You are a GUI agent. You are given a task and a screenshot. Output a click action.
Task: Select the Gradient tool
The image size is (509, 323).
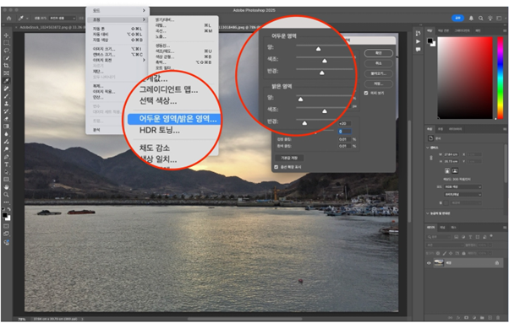coord(6,127)
